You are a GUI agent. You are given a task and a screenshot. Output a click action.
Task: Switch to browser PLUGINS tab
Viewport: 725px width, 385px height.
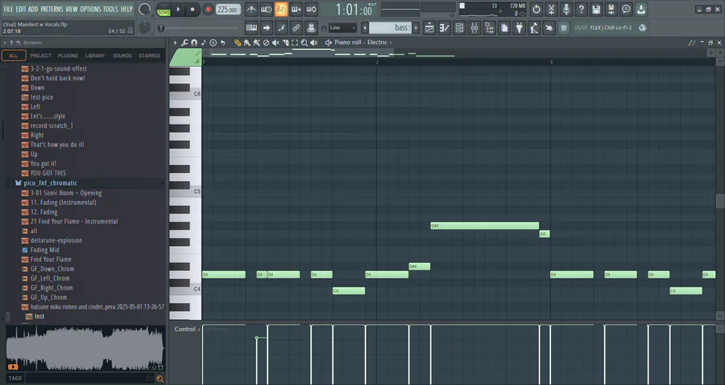click(68, 55)
